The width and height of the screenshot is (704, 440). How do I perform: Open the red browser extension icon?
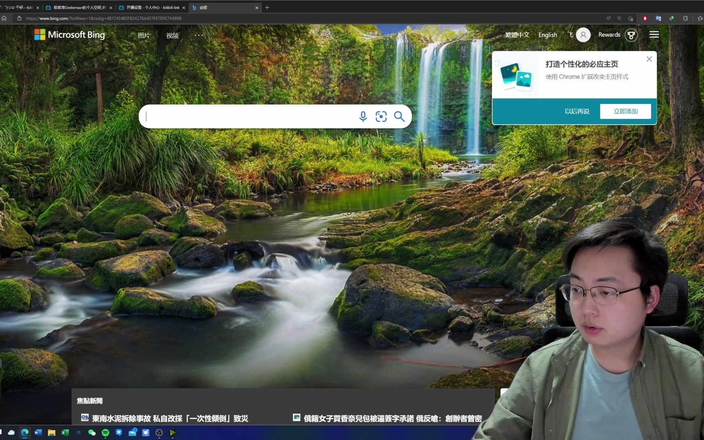pos(645,18)
